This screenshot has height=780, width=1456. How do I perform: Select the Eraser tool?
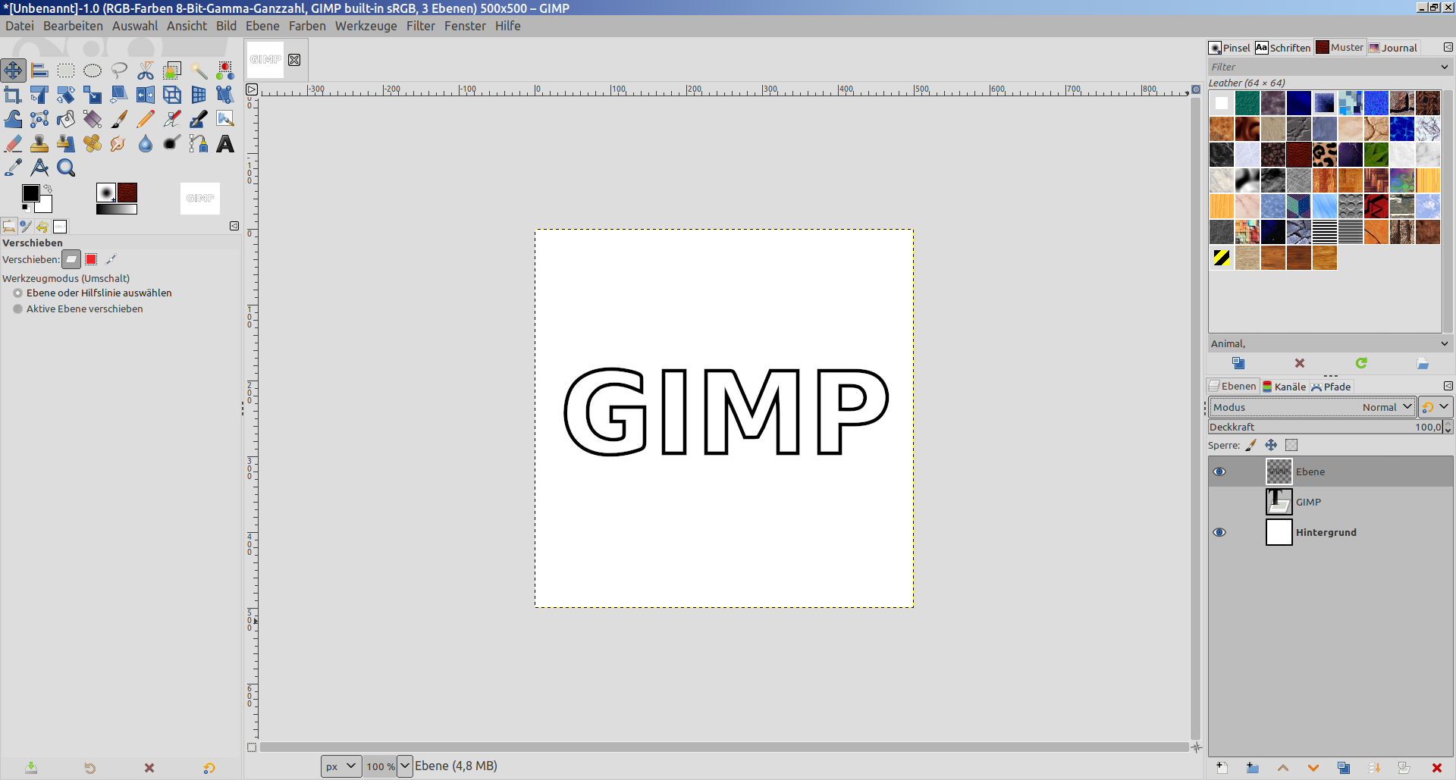[13, 143]
